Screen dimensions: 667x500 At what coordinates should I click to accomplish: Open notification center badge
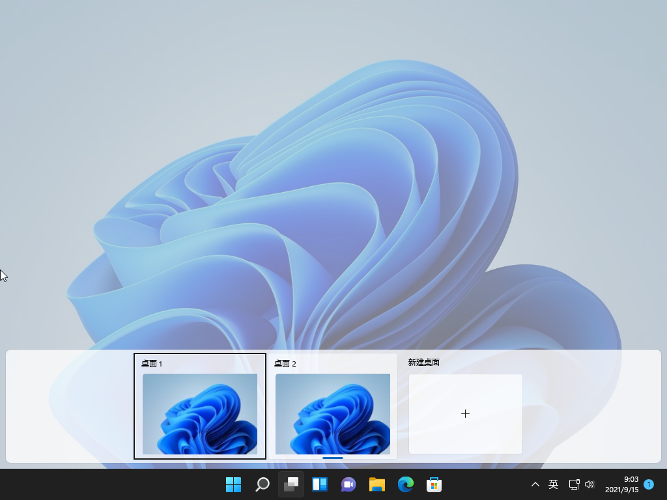pos(649,484)
